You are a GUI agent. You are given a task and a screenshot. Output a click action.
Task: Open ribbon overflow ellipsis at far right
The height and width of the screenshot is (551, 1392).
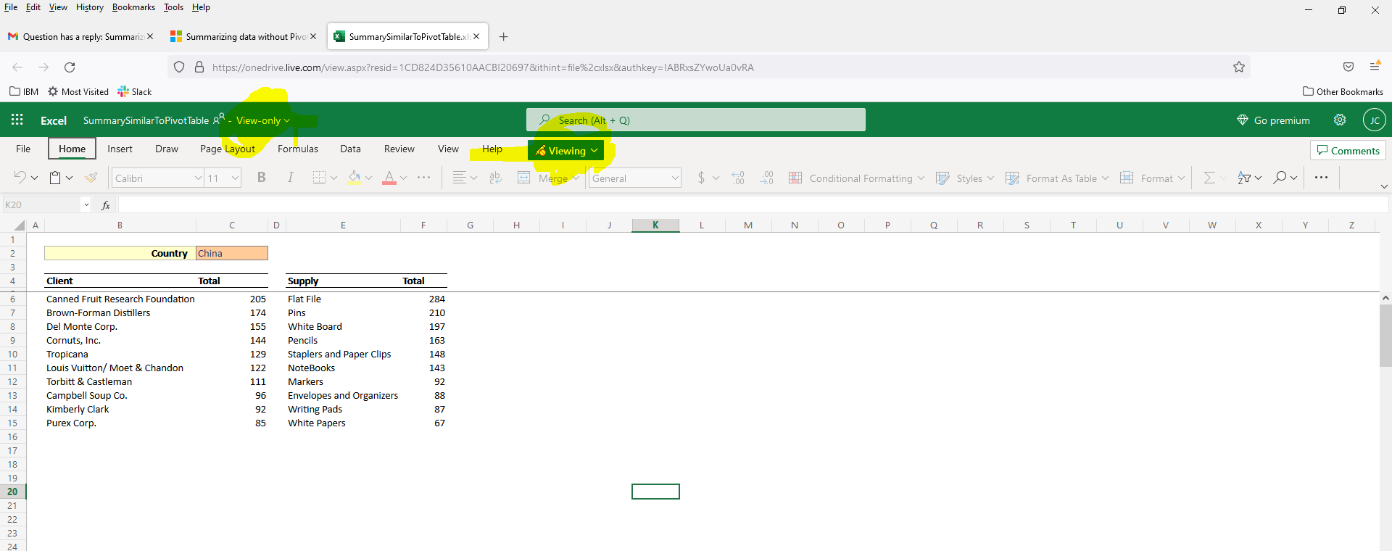[1321, 178]
